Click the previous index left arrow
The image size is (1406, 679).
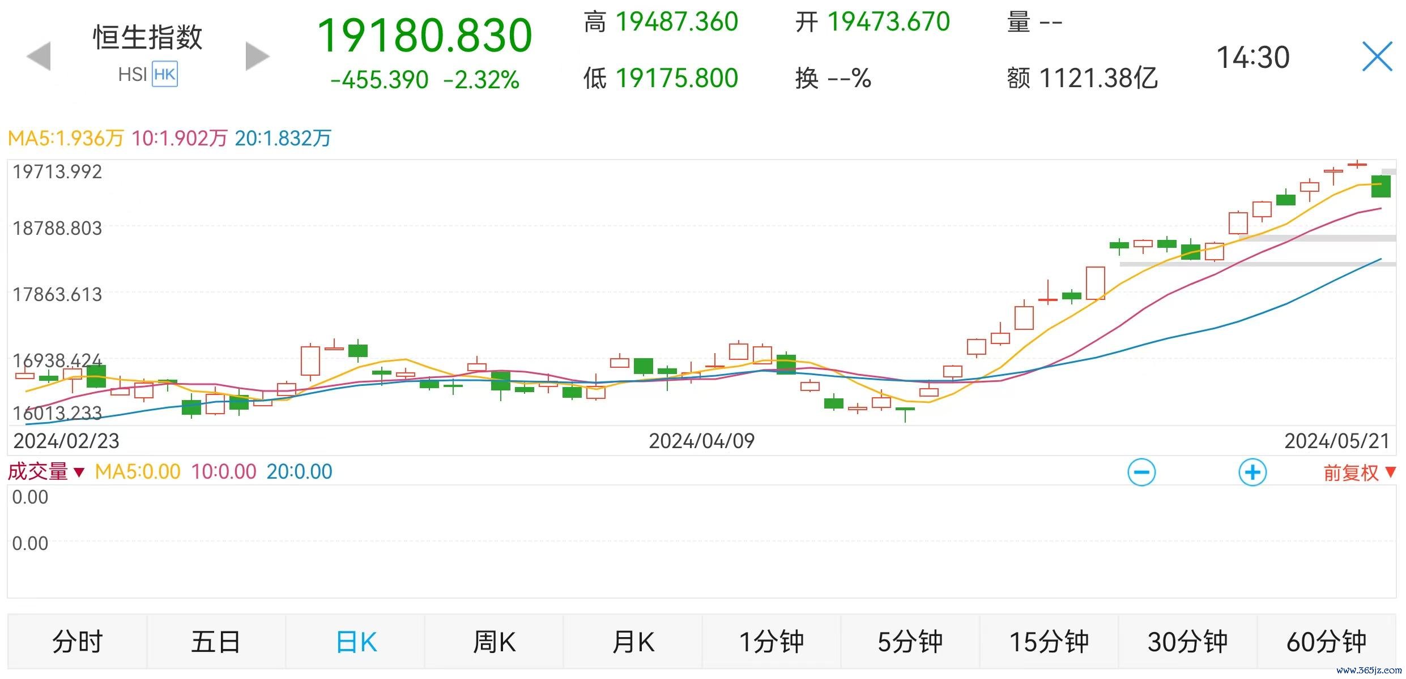[x=39, y=57]
